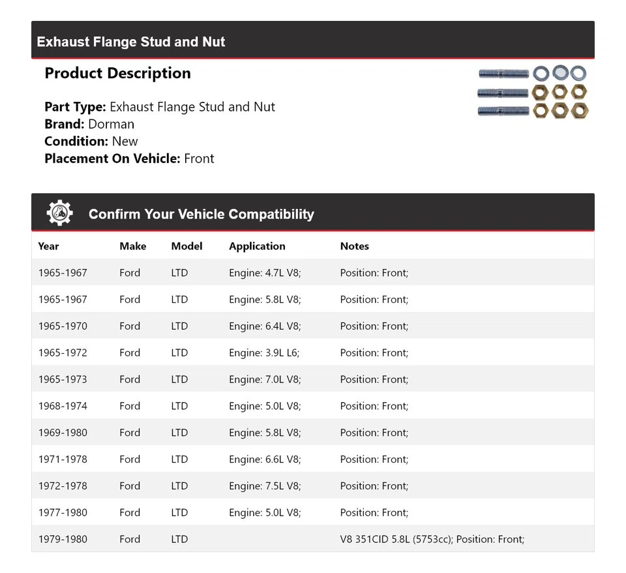This screenshot has width=626, height=573.
Task: Click the Exhaust Flange Stud and Nut header
Action: (131, 42)
